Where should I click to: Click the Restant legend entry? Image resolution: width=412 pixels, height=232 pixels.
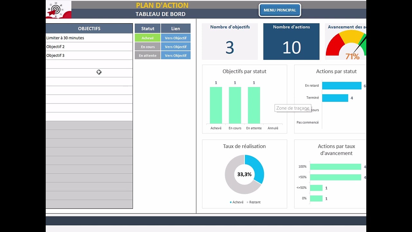pos(254,202)
